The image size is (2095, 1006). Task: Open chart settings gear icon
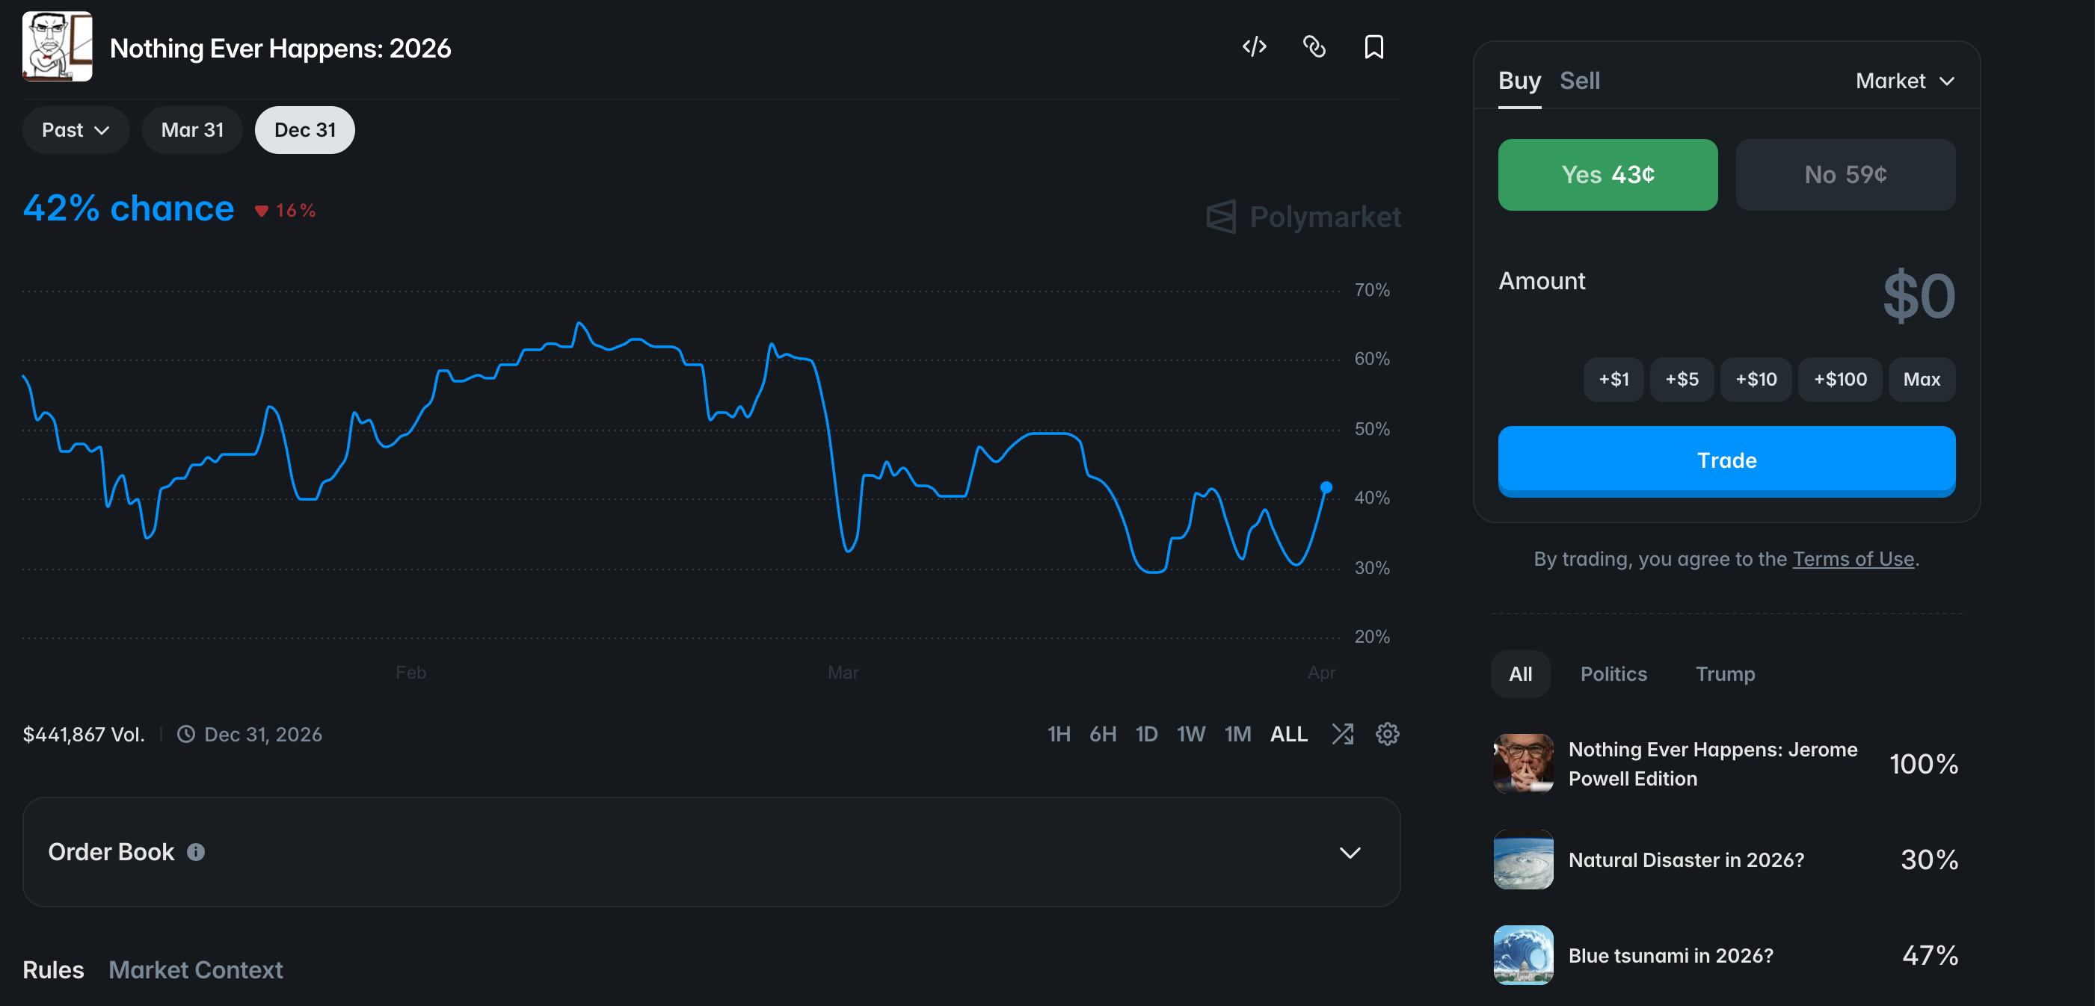click(x=1387, y=735)
